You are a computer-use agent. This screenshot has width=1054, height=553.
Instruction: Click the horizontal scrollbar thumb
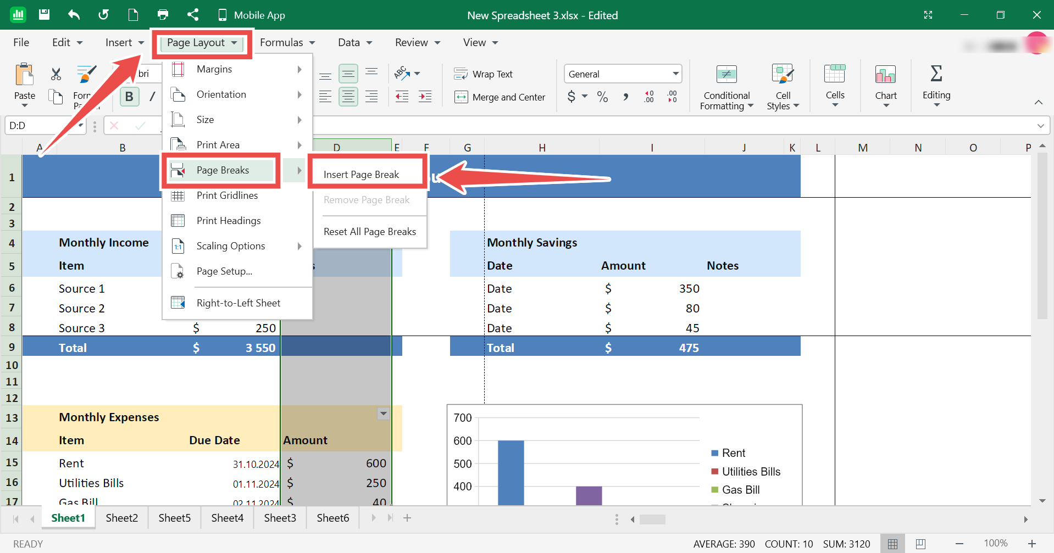(653, 520)
